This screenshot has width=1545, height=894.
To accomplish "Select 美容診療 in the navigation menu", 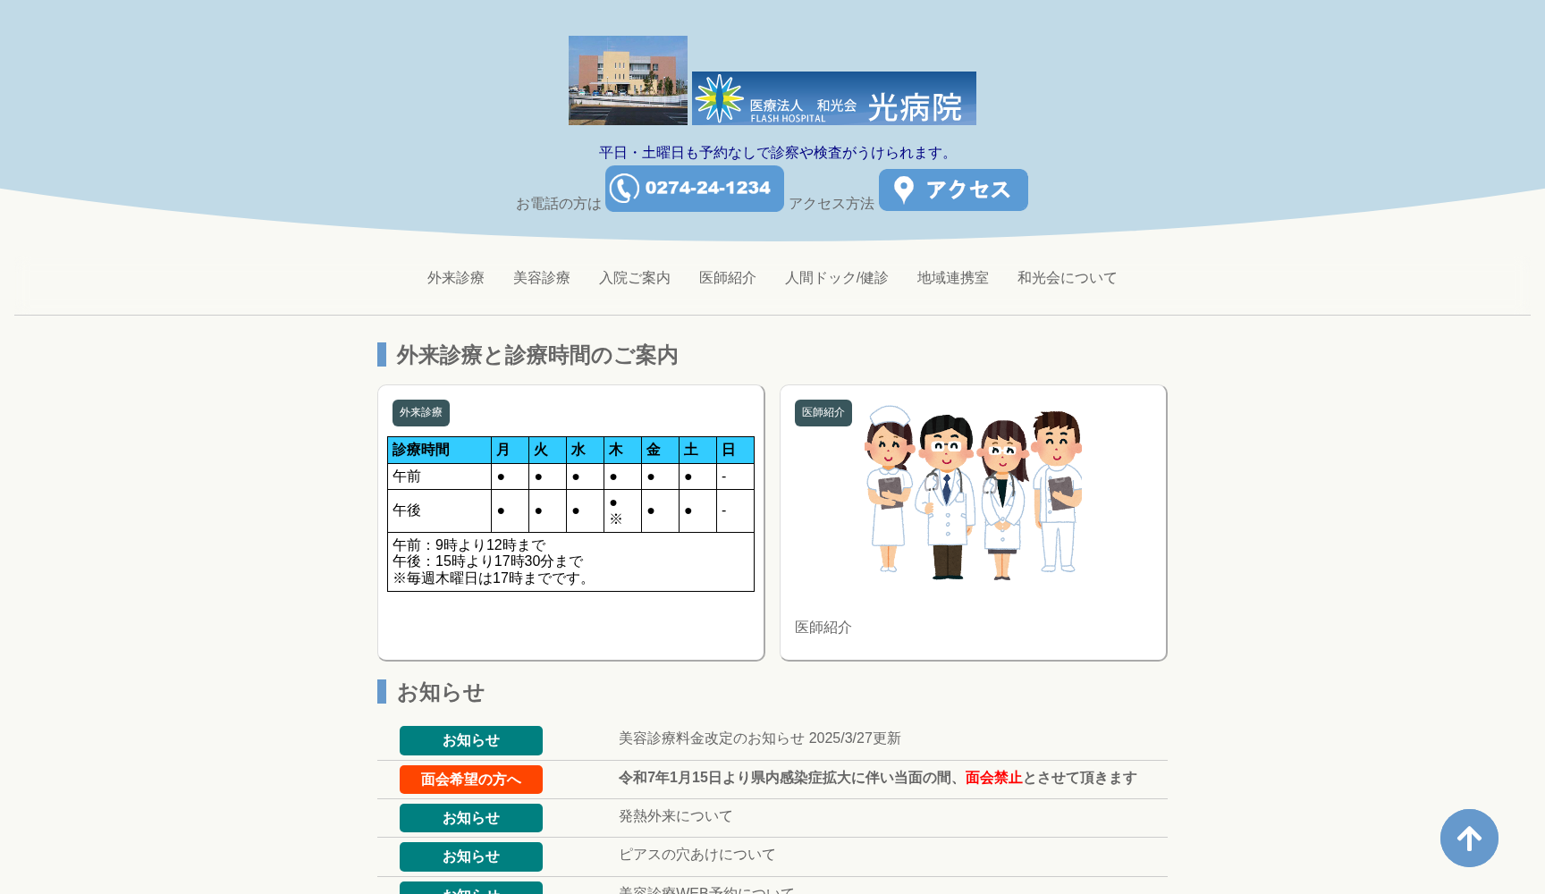I will pos(541,278).
